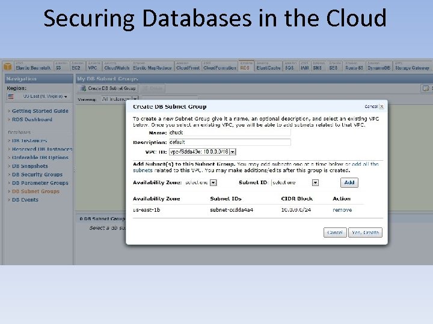Open the DynamoDB tab

click(x=379, y=66)
